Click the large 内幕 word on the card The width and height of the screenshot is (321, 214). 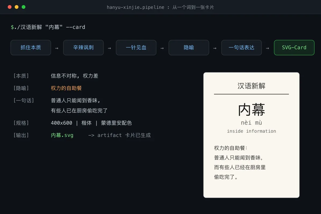(251, 110)
